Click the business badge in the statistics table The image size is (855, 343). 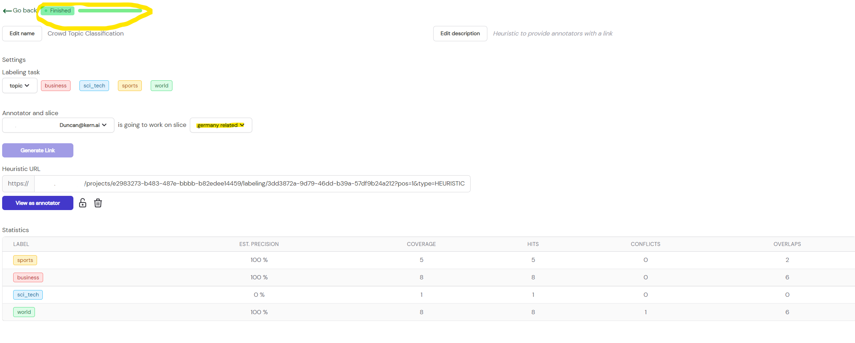[28, 277]
